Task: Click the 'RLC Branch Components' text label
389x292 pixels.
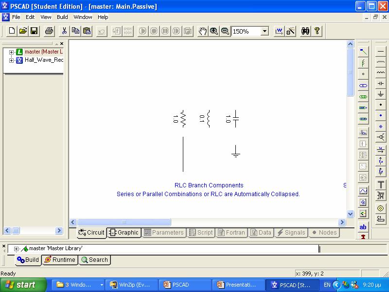Action: point(209,185)
